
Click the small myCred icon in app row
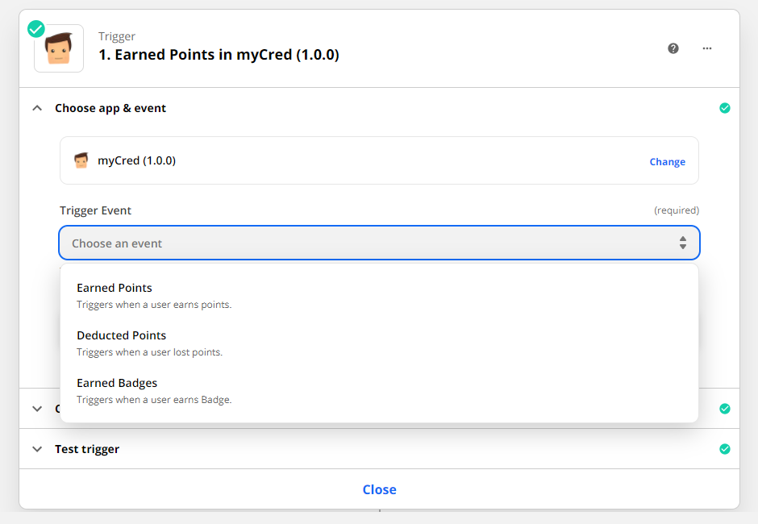tap(81, 160)
